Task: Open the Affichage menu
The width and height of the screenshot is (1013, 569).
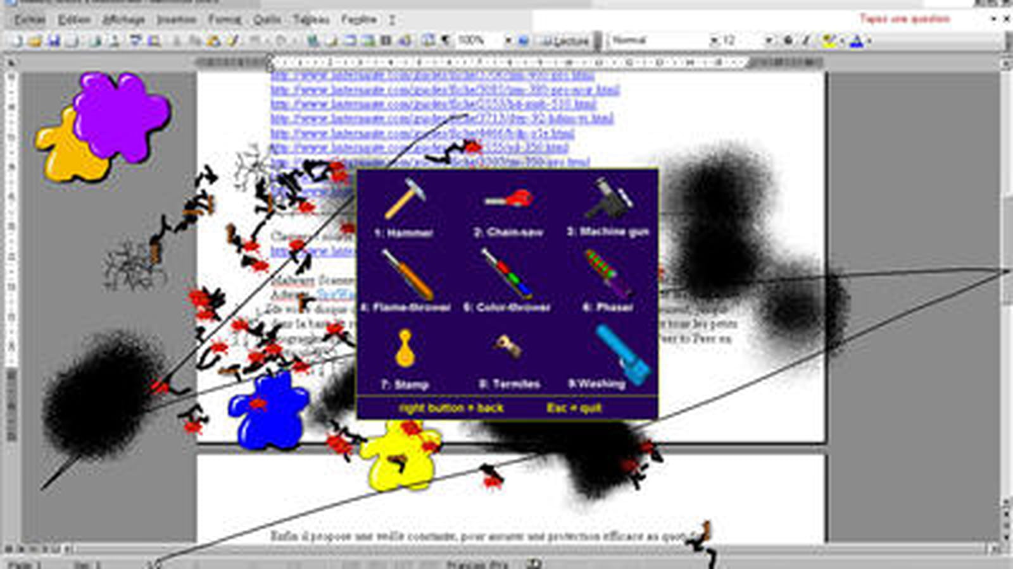Action: (123, 20)
